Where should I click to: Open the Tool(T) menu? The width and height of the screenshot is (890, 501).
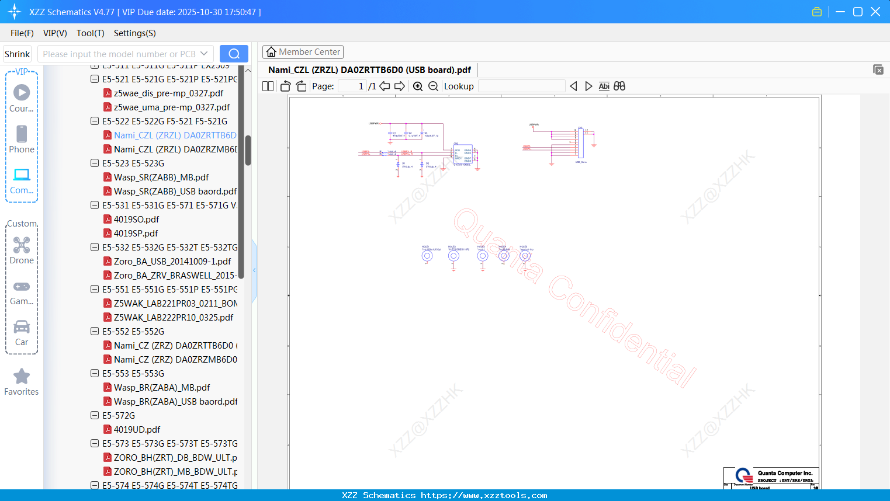click(x=91, y=33)
